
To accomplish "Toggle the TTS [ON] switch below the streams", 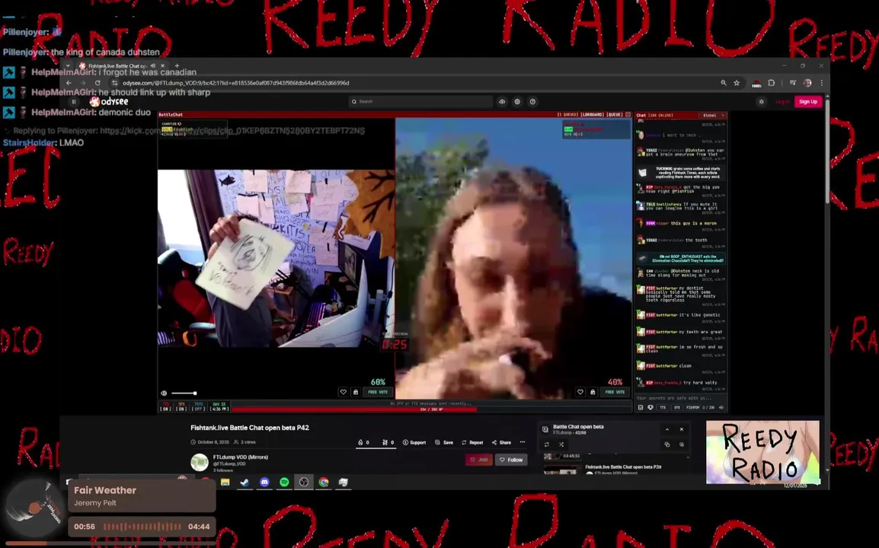I will 165,406.
